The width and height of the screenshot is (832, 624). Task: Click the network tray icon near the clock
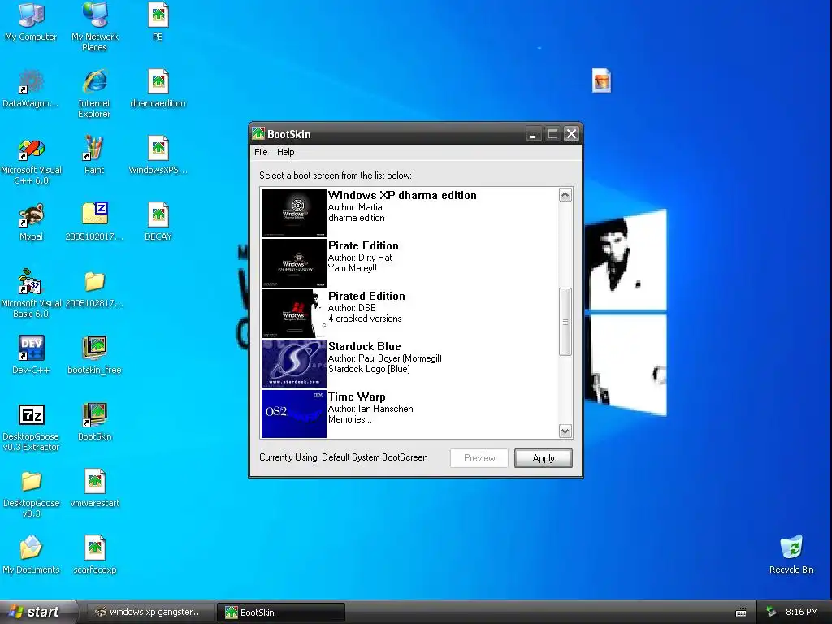pos(771,613)
